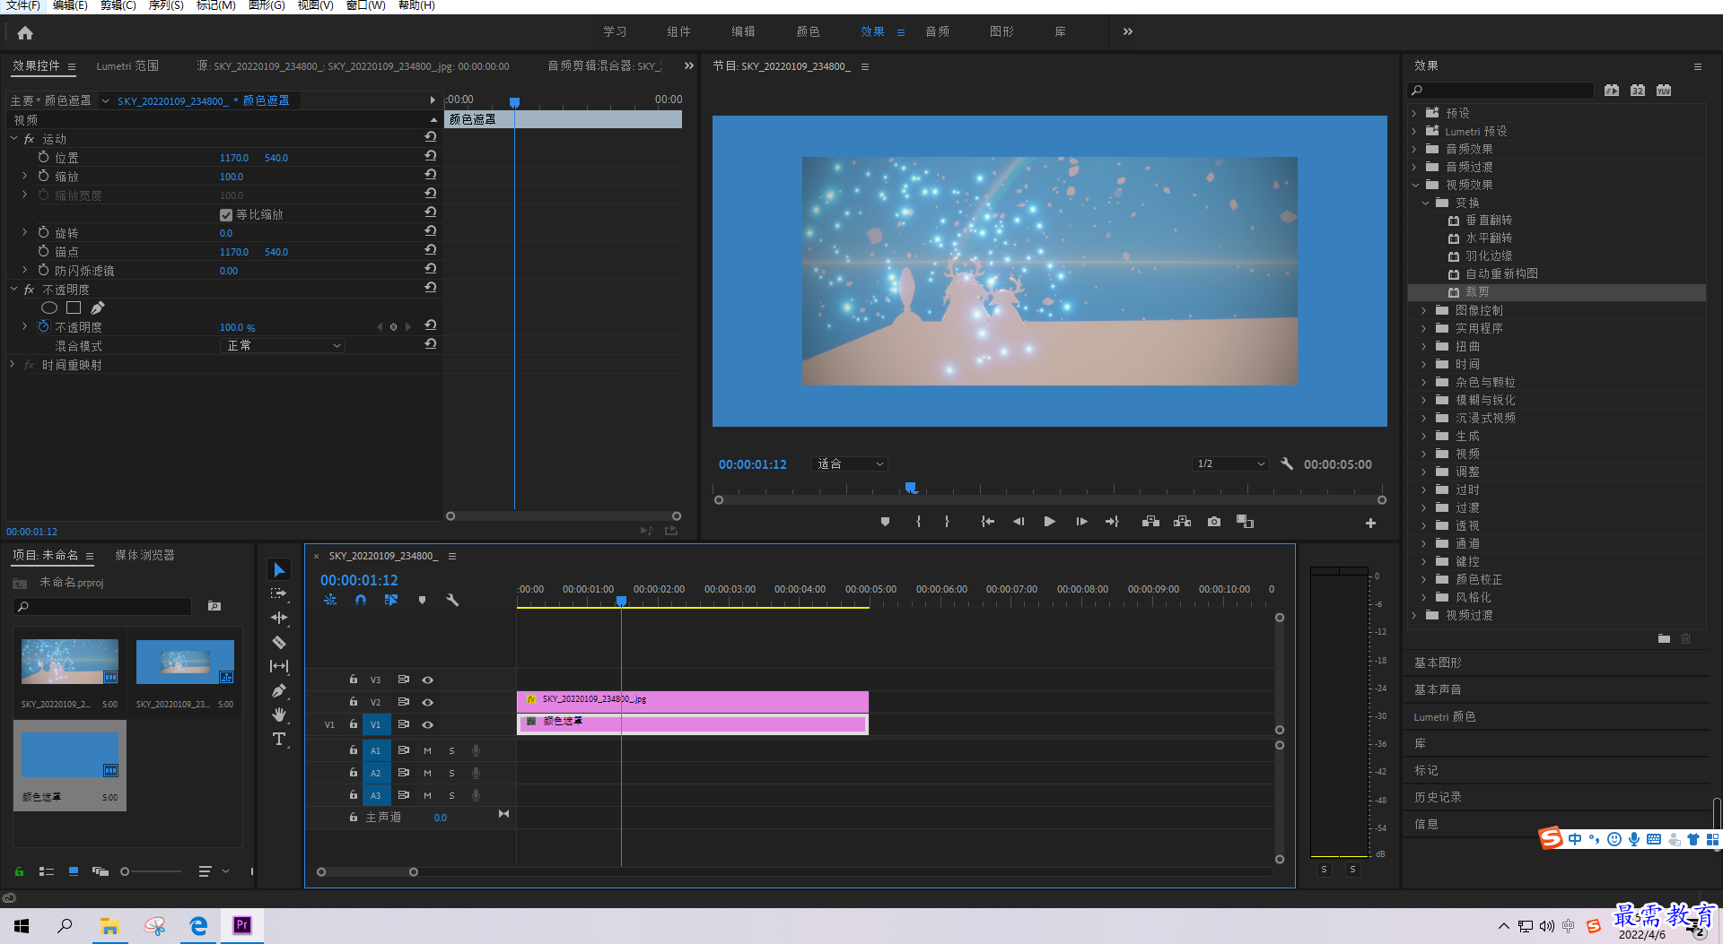Viewport: 1723px width, 944px height.
Task: Toggle uniform scale checkbox
Action: pyautogui.click(x=226, y=215)
